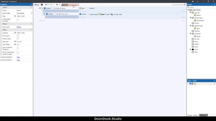
Task: Select the Create object Spot action
Action: [x=106, y=14]
